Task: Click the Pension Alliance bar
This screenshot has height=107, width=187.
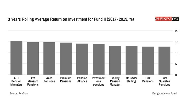Action: [82, 59]
